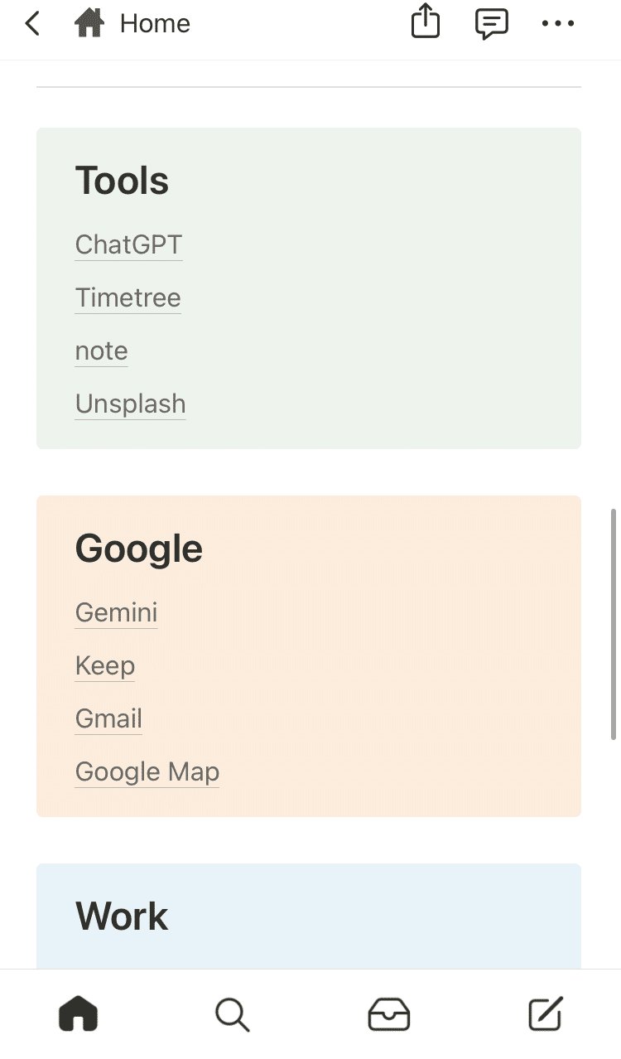This screenshot has height=1059, width=621.
Task: Tap compose new page icon
Action: click(545, 1014)
